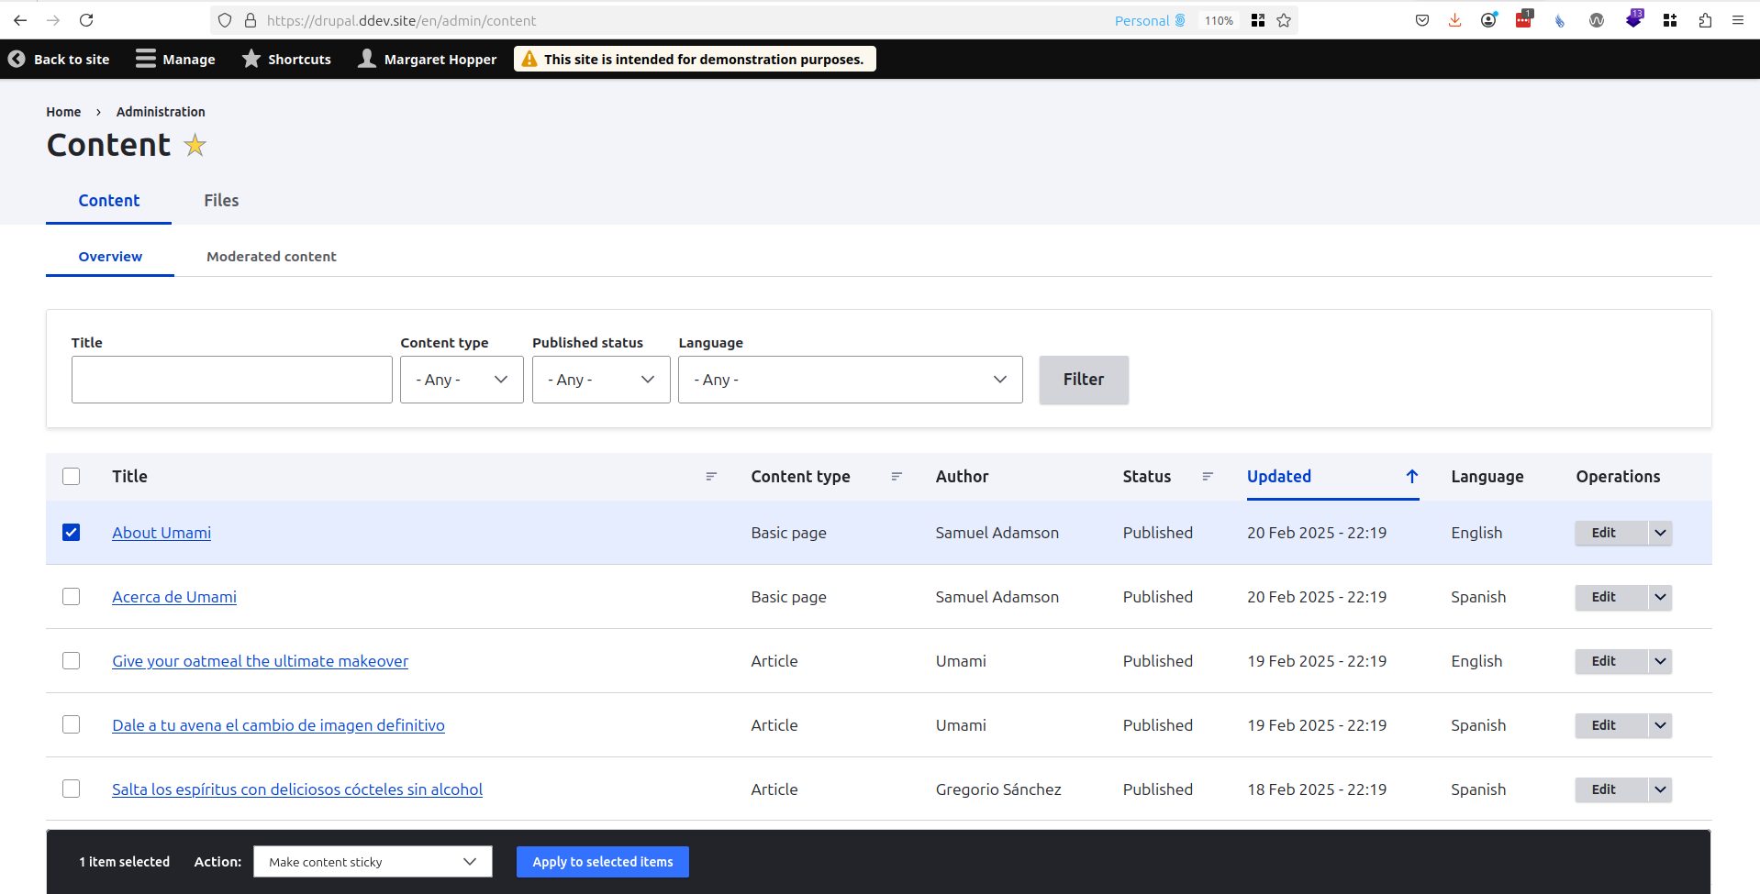Sort the Title column using its sort icon

(x=711, y=476)
